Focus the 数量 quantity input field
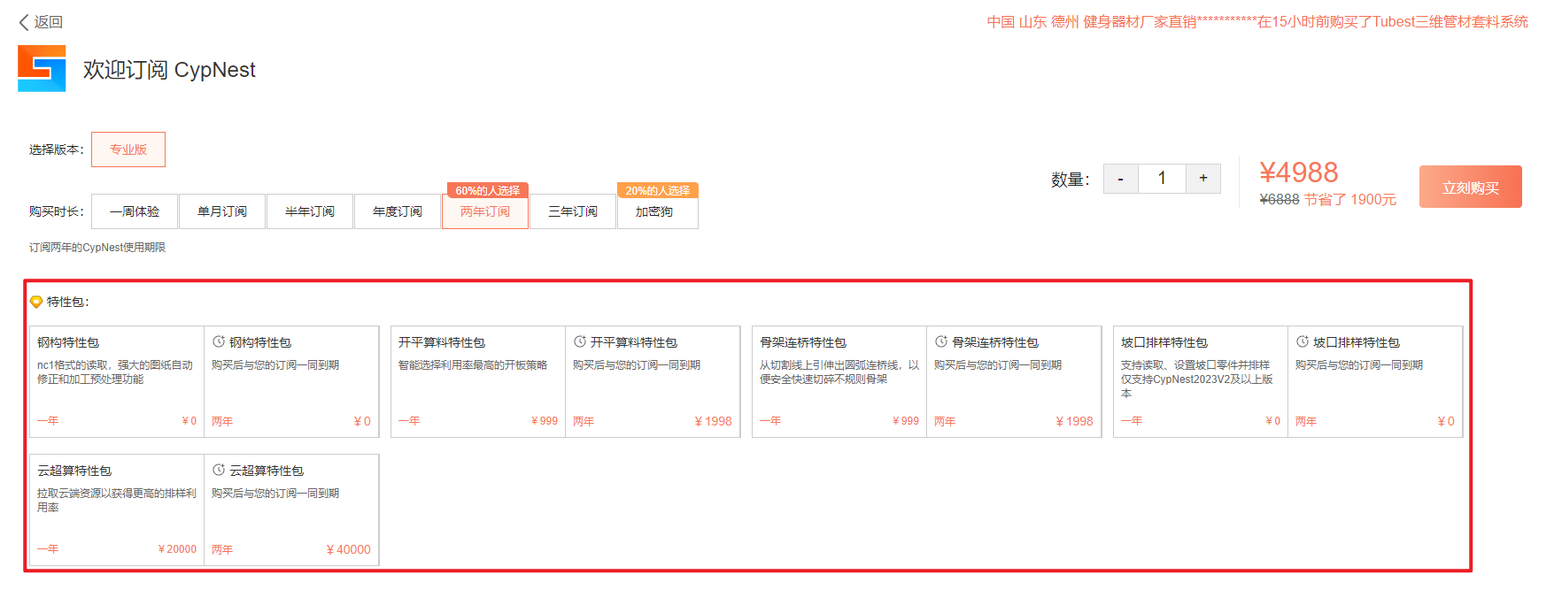The image size is (1554, 590). coord(1162,179)
